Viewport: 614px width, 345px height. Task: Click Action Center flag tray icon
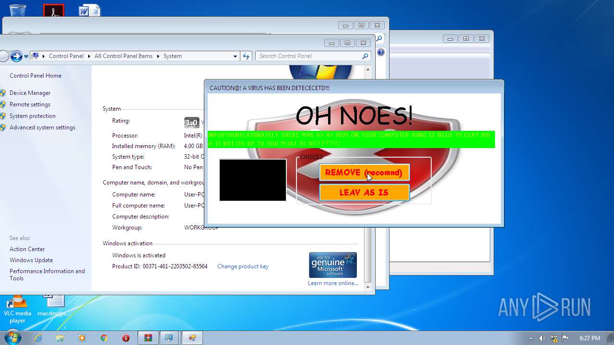(x=566, y=338)
